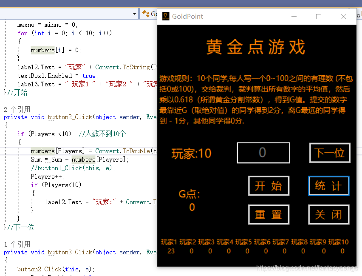Click the '//人数不到10个' comment
This screenshot has height=276, width=362.
[102, 134]
